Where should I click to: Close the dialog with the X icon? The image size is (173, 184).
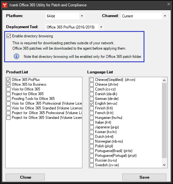(169, 4)
